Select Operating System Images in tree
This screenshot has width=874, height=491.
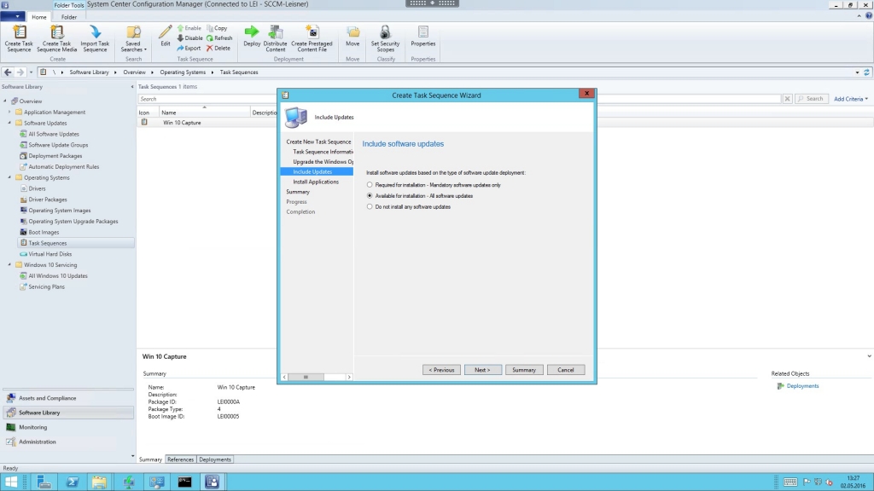click(x=59, y=211)
